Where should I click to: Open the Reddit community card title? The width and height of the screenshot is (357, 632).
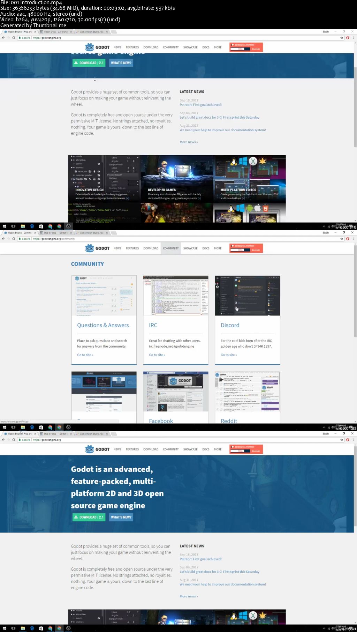pos(229,421)
